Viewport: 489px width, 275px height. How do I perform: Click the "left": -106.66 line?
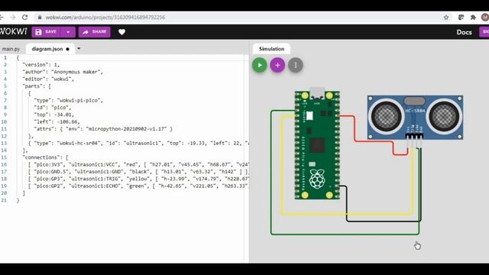coord(57,122)
